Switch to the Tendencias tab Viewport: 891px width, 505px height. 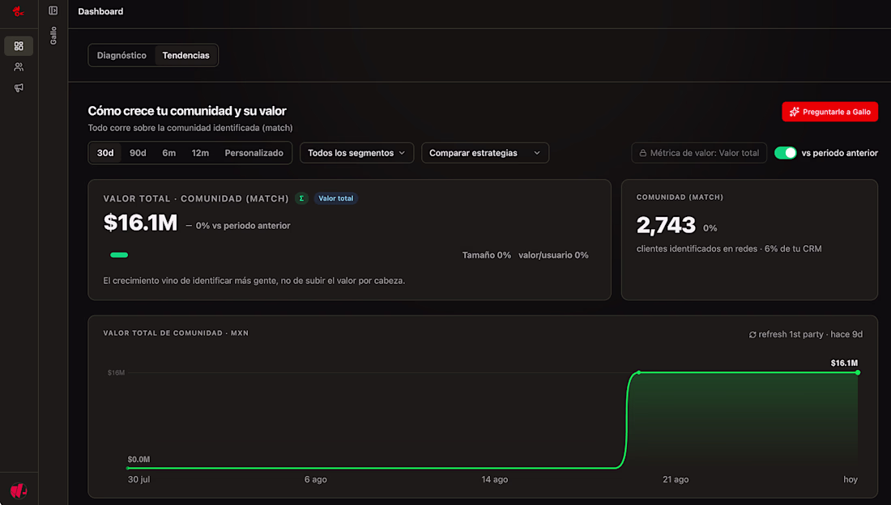185,55
